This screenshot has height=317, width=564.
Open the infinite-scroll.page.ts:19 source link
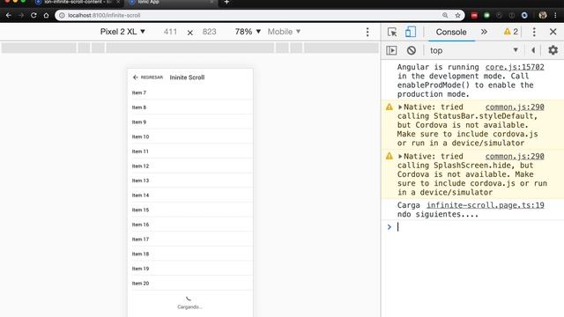click(x=486, y=205)
